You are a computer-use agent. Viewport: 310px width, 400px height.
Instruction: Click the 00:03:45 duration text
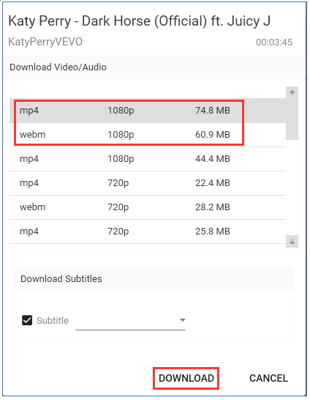pyautogui.click(x=274, y=42)
